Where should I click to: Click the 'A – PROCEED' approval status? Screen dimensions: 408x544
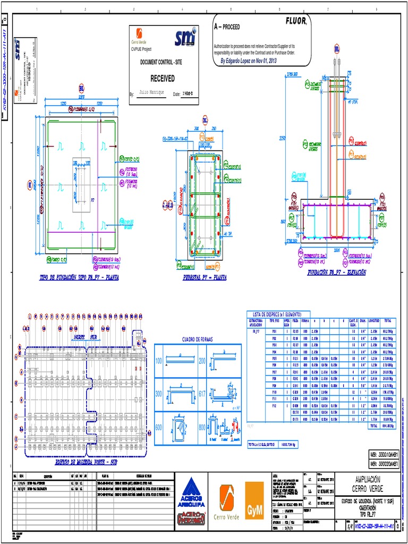227,27
